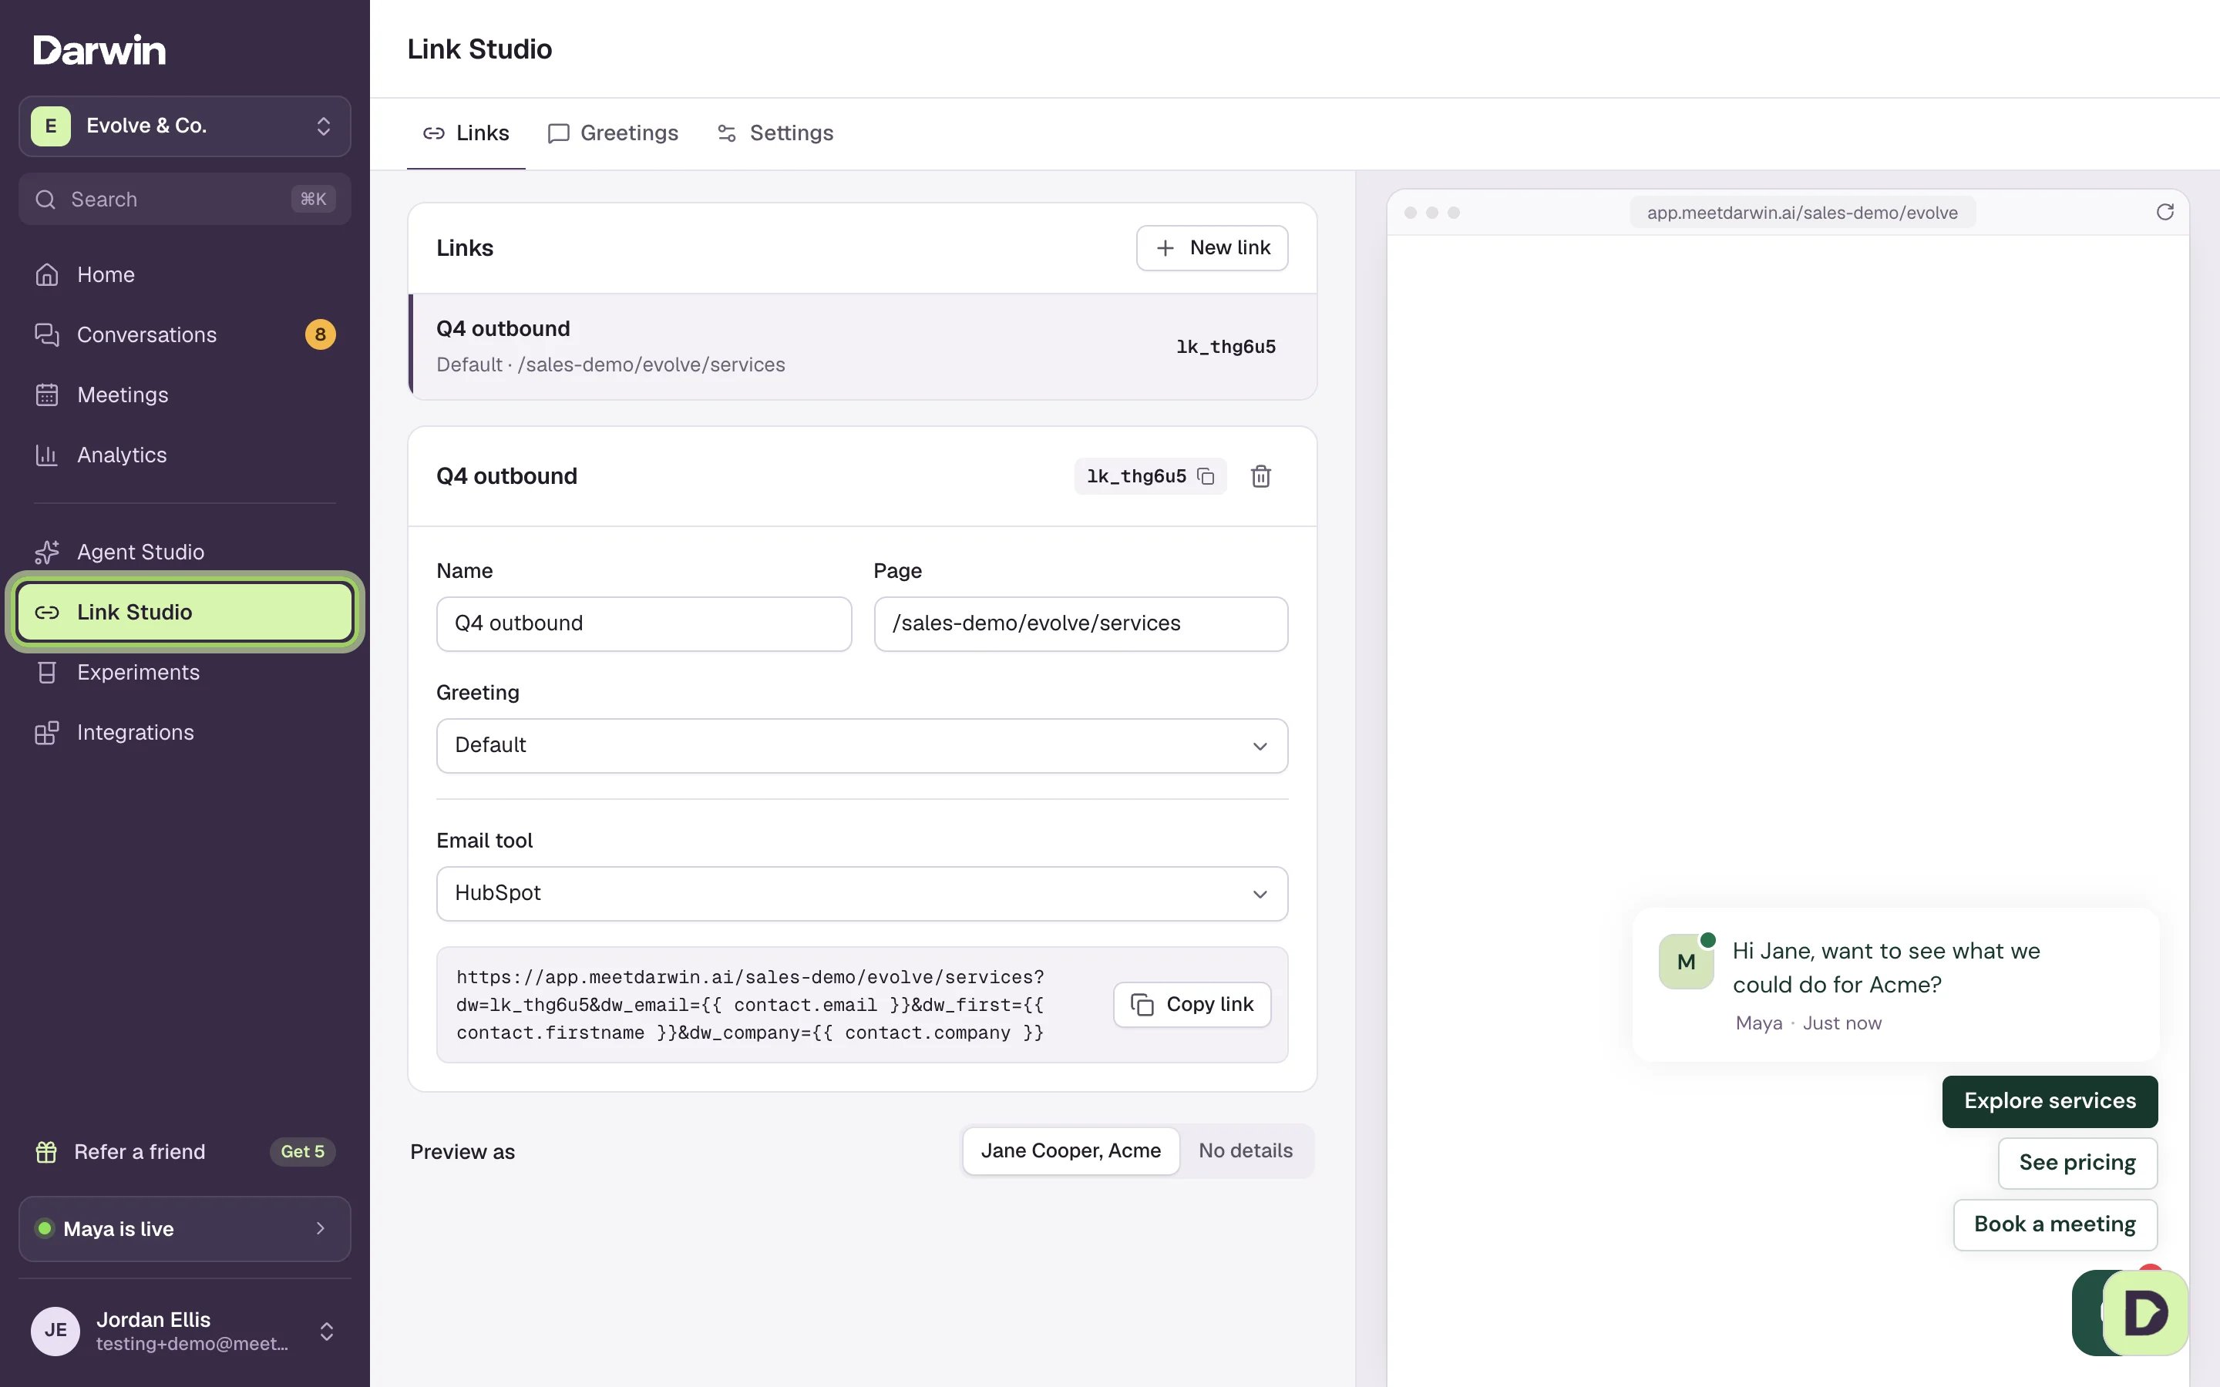Delete the Q4 outbound link
Viewport: 2220px width, 1387px height.
pos(1260,476)
